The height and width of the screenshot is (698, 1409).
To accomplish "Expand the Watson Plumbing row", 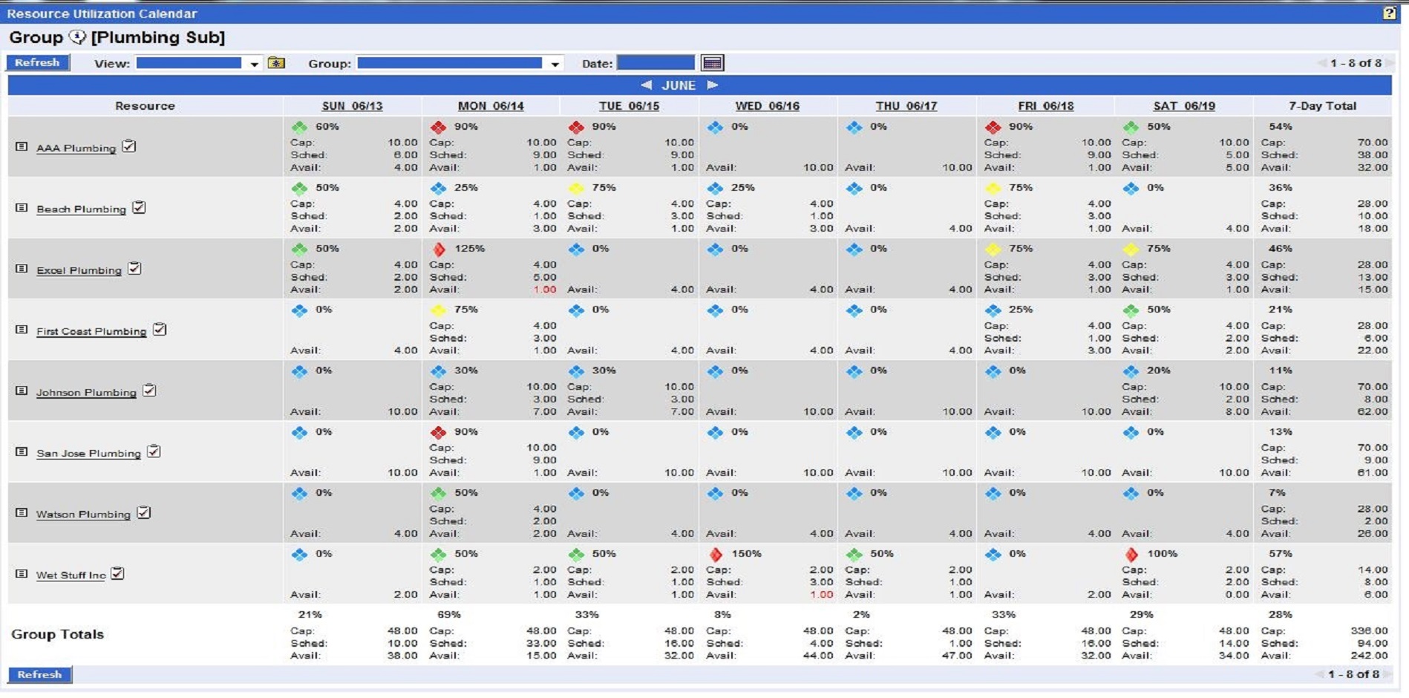I will [22, 513].
